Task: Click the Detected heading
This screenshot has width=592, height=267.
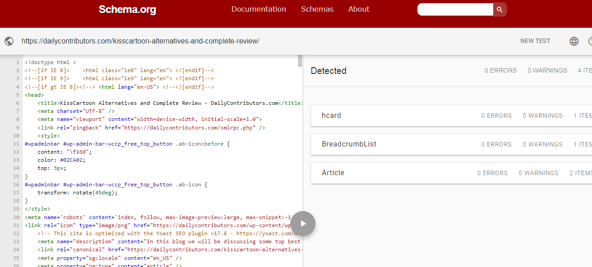Action: tap(329, 71)
